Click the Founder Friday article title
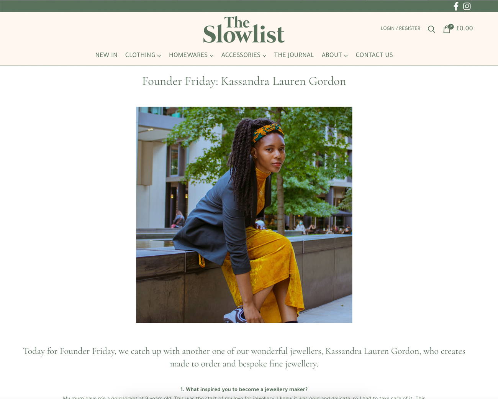 pos(244,81)
